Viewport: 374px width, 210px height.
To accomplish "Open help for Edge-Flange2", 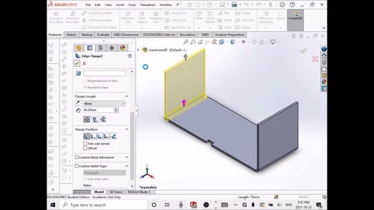I will [x=130, y=56].
